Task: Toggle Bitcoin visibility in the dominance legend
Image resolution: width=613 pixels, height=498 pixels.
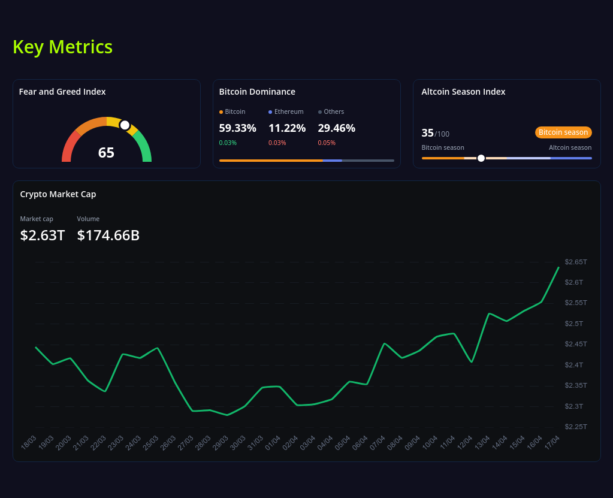Action: [231, 111]
